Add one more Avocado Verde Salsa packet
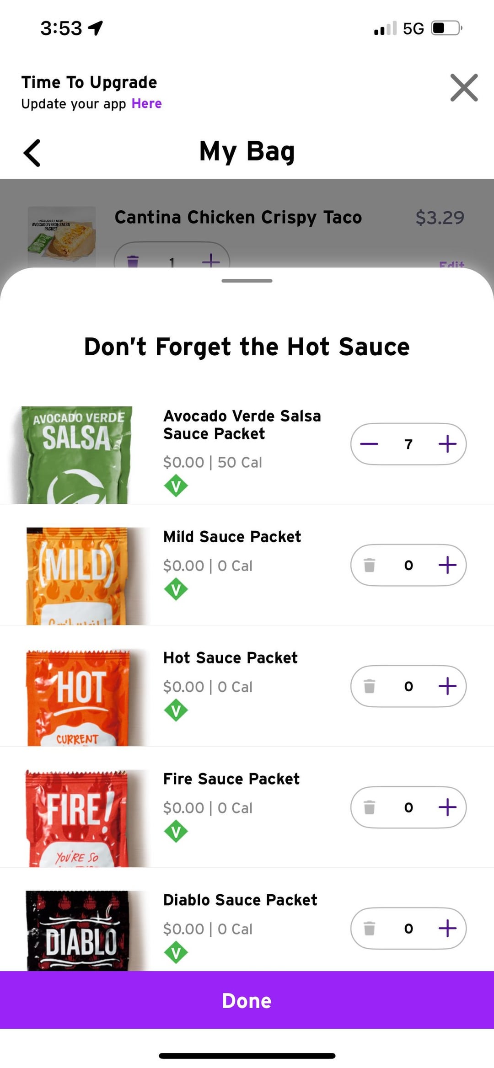The image size is (494, 1068). (447, 444)
